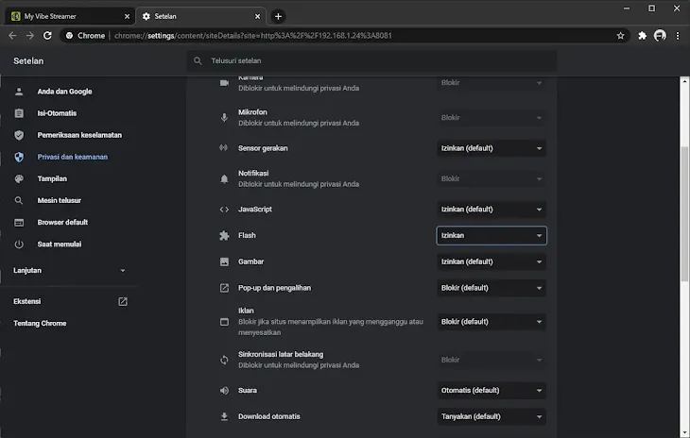Open the JavaScript permission dropdown
The image size is (690, 438).
[x=492, y=210]
